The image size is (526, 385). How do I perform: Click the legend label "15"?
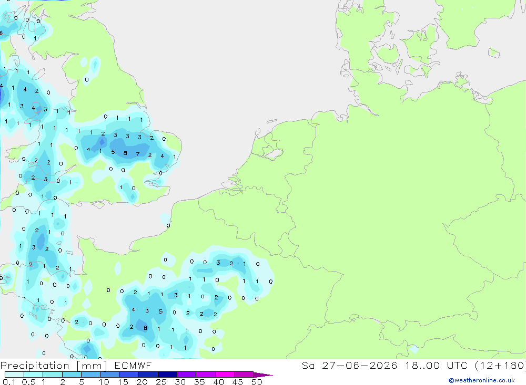[x=123, y=382]
